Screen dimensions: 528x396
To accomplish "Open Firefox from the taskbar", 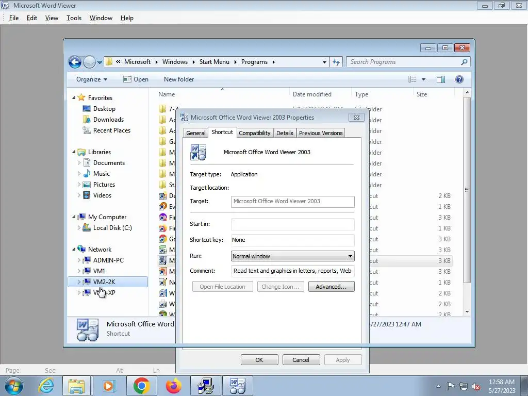I will pyautogui.click(x=173, y=386).
